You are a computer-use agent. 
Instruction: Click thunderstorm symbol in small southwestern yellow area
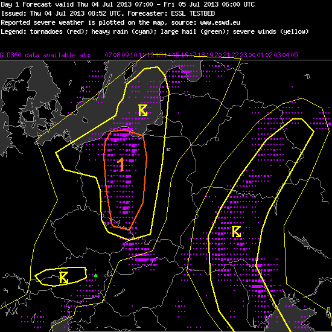[63, 278]
